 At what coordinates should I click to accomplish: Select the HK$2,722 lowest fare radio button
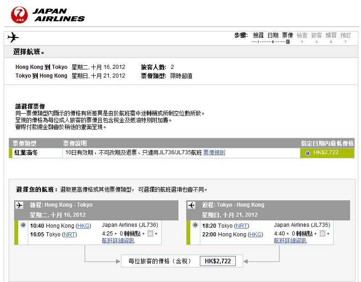click(x=308, y=153)
